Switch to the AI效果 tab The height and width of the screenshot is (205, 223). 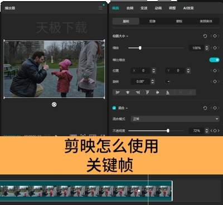(x=188, y=8)
